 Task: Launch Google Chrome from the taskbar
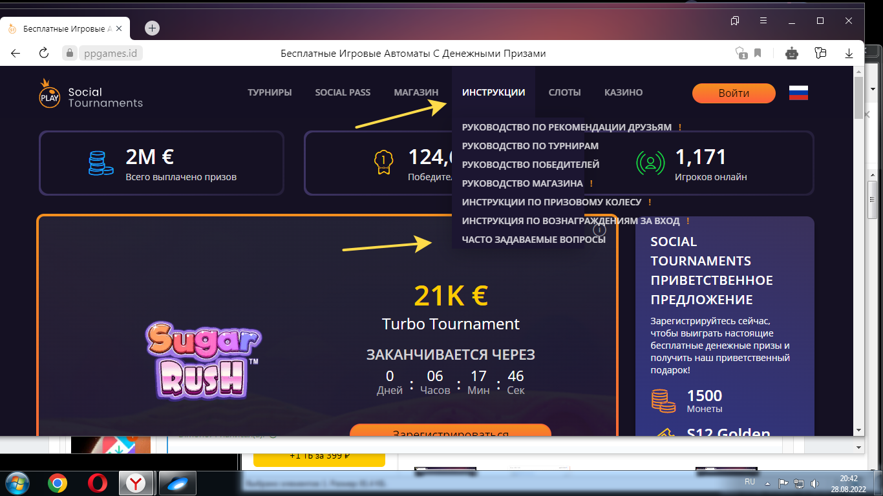(58, 482)
